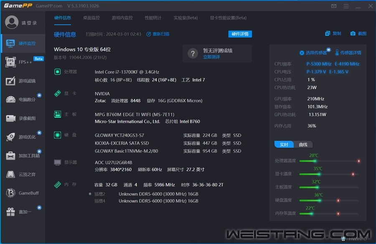
Task: Open the 加加工具箱 toolbox icon
Action: 10,156
